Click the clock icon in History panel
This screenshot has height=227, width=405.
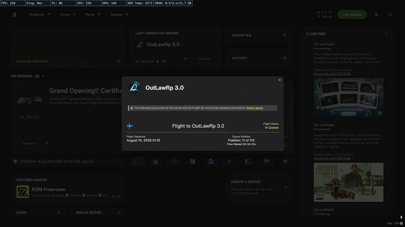(x=284, y=58)
